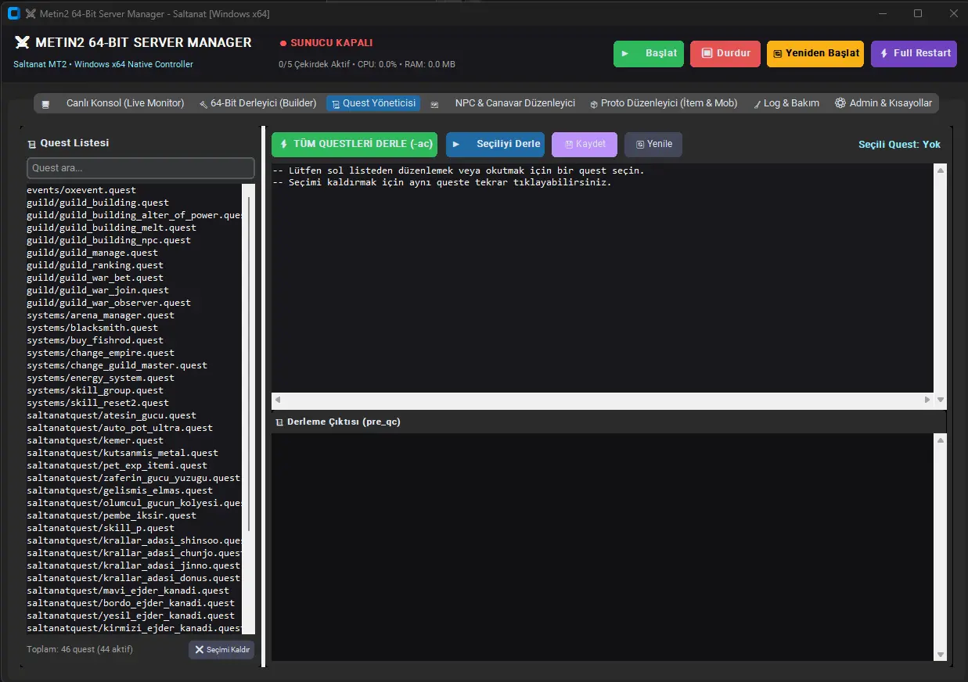This screenshot has width=968, height=682.
Task: Open Admin & Kısayollar tab
Action: [x=883, y=103]
